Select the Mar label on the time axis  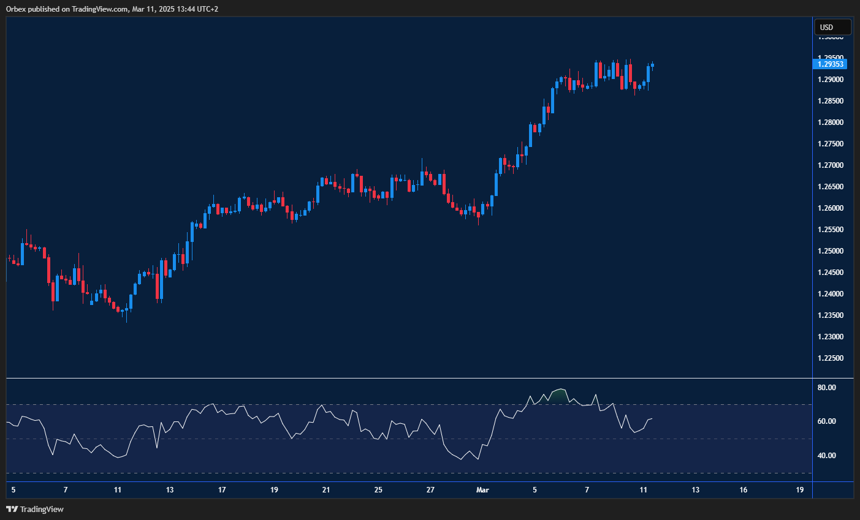click(482, 490)
